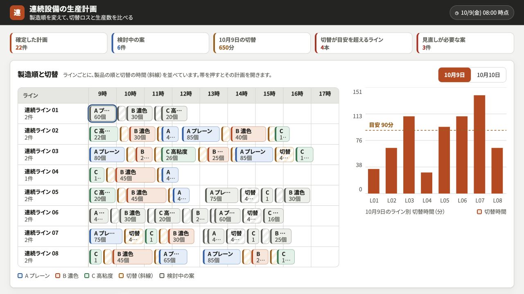The width and height of the screenshot is (524, 294).
Task: Click the clock icon beside 10/9(金) 08:00
Action: click(457, 13)
